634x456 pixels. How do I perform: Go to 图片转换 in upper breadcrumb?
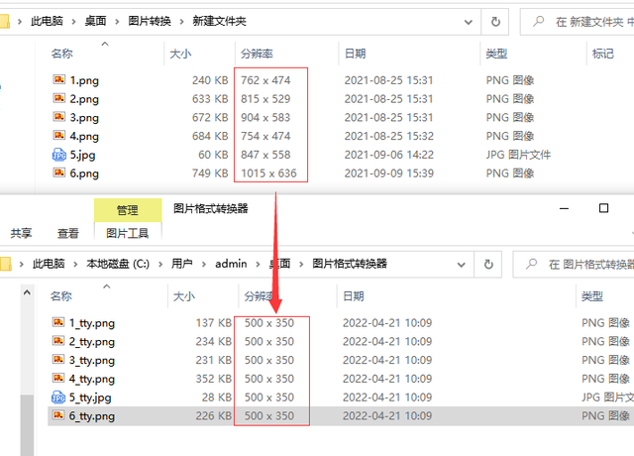[150, 21]
